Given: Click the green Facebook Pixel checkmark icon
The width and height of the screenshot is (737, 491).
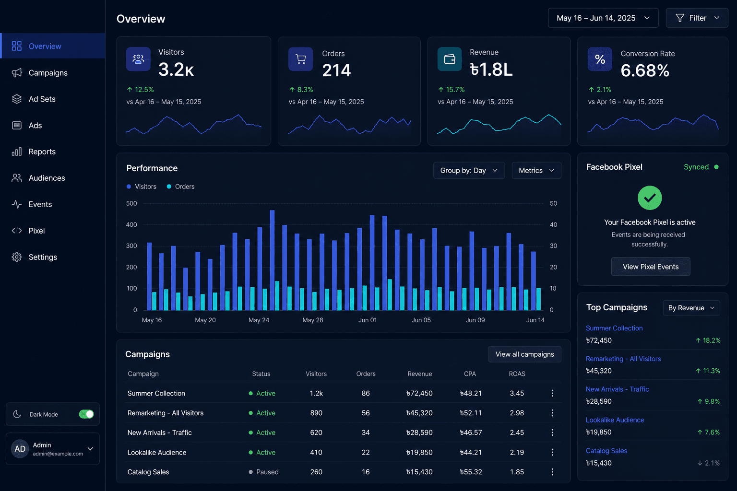Looking at the screenshot, I should pos(650,198).
